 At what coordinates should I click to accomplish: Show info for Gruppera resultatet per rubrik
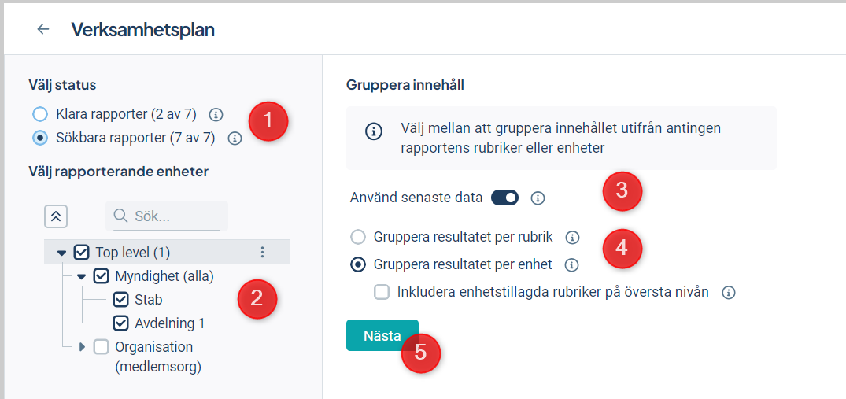point(572,237)
